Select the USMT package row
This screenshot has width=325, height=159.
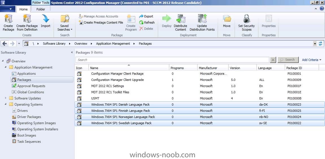(200, 98)
